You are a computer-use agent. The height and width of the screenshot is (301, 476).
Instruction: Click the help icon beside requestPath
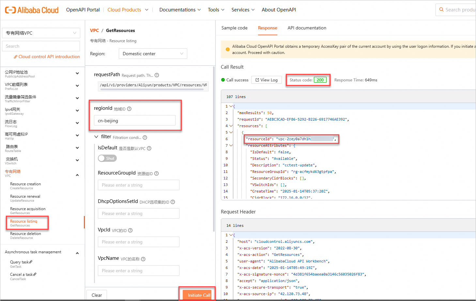pyautogui.click(x=157, y=75)
